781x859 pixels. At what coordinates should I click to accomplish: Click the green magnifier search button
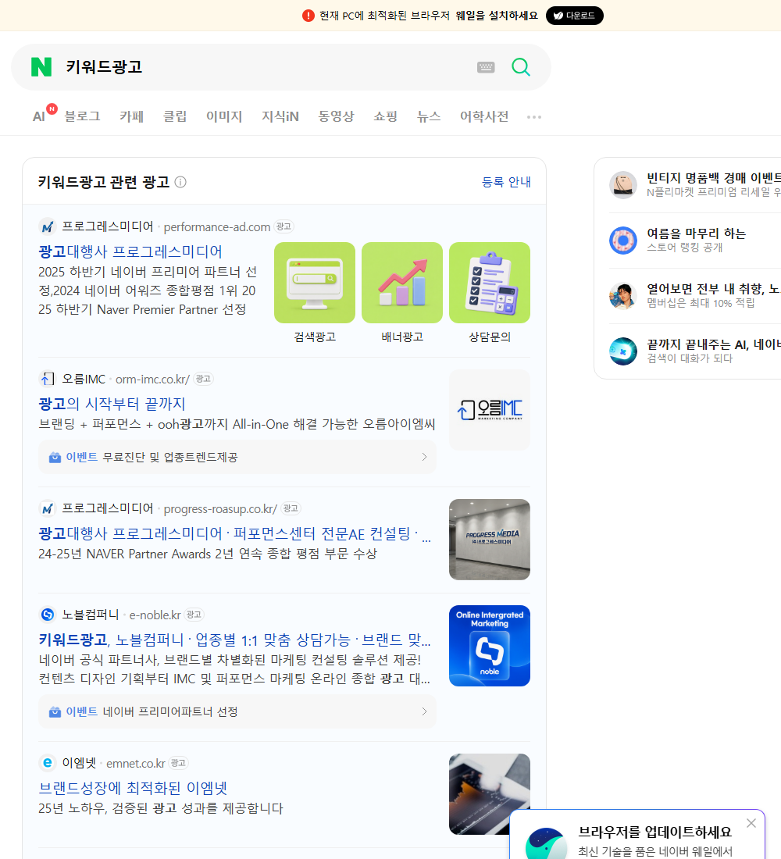click(x=521, y=67)
